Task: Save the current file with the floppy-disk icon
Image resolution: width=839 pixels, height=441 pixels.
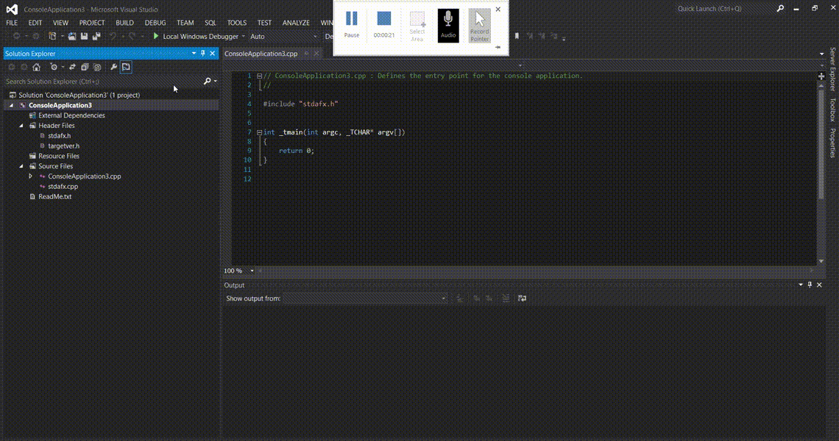Action: pos(84,36)
